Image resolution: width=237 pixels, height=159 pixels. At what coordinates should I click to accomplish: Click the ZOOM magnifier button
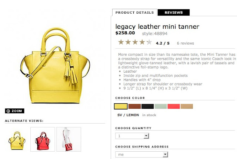click(14, 111)
